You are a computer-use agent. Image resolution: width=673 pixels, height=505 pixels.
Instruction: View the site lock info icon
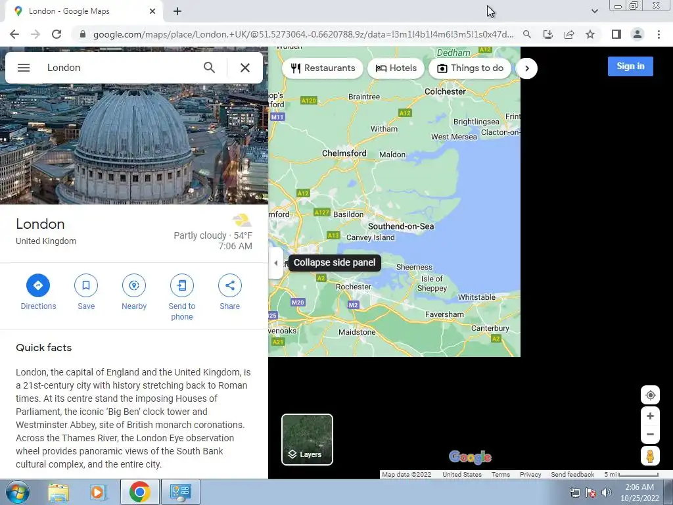click(x=83, y=34)
